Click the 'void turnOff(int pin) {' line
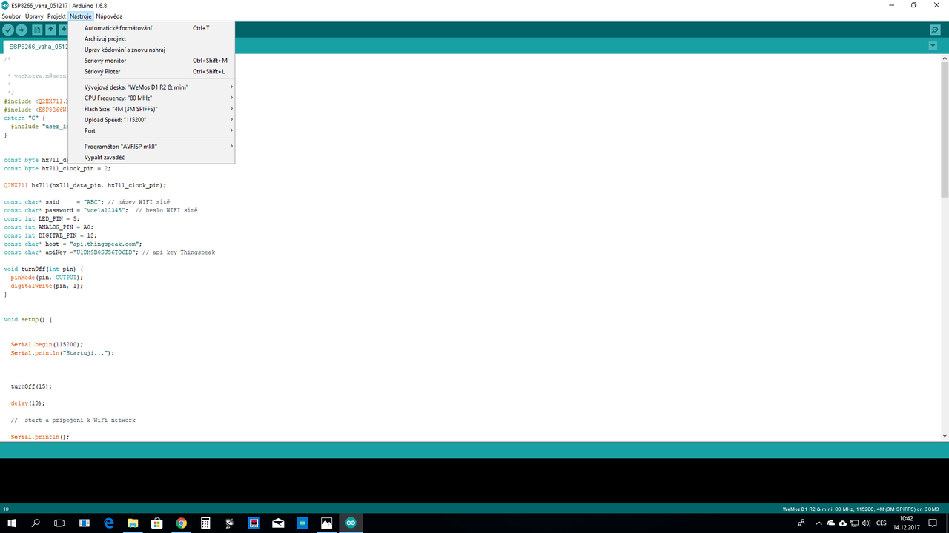Viewport: 949px width, 533px height. [x=44, y=269]
